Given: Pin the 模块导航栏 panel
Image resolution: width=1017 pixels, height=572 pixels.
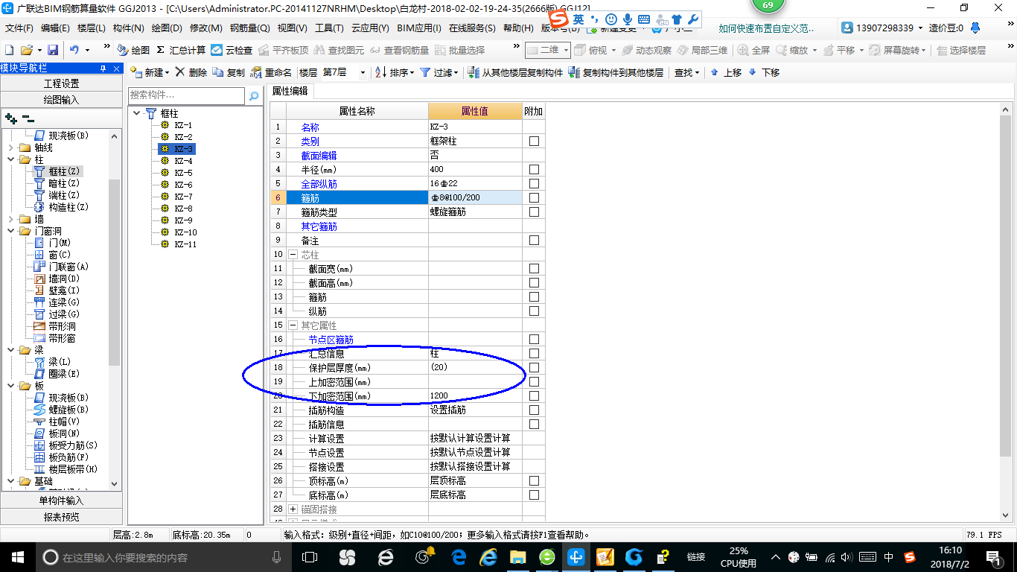Looking at the screenshot, I should pyautogui.click(x=103, y=69).
